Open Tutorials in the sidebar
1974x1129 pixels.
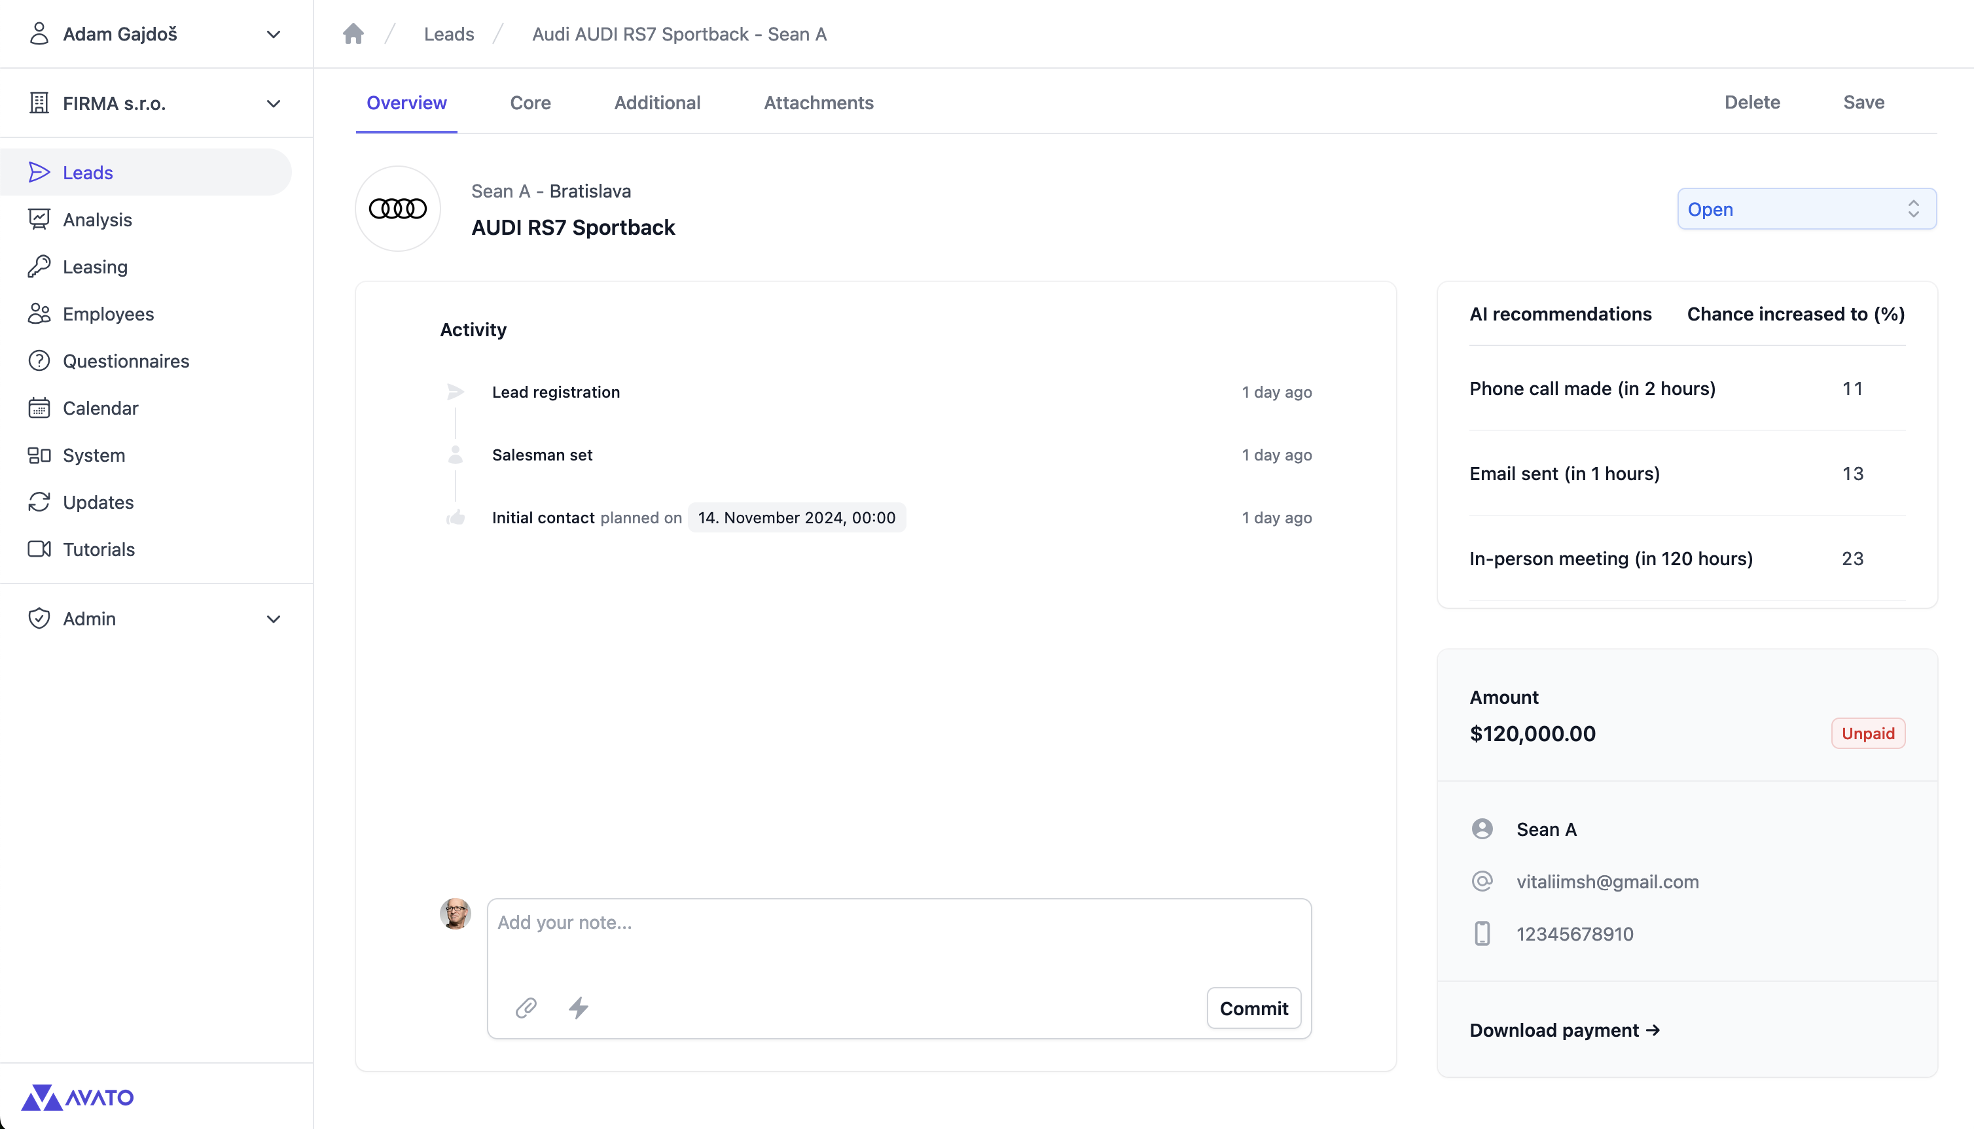(146, 549)
